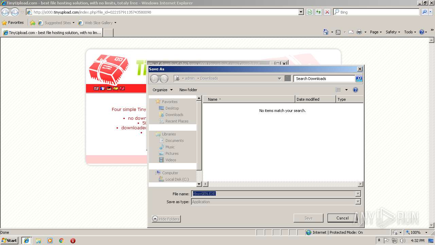Click the New folder button
435x245 pixels.
(x=188, y=90)
